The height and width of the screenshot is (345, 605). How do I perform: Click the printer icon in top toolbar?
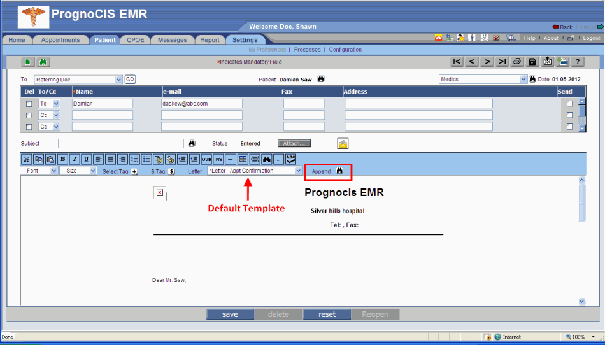click(x=517, y=62)
